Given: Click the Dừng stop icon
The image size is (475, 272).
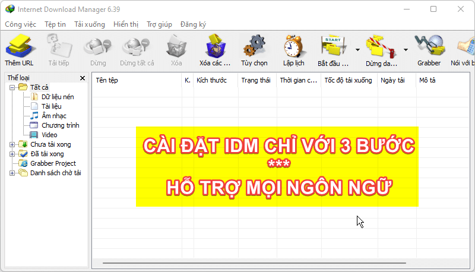Looking at the screenshot, I should pyautogui.click(x=98, y=46).
